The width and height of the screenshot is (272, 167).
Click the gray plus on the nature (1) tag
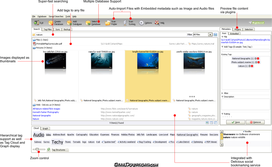coord(249,66)
